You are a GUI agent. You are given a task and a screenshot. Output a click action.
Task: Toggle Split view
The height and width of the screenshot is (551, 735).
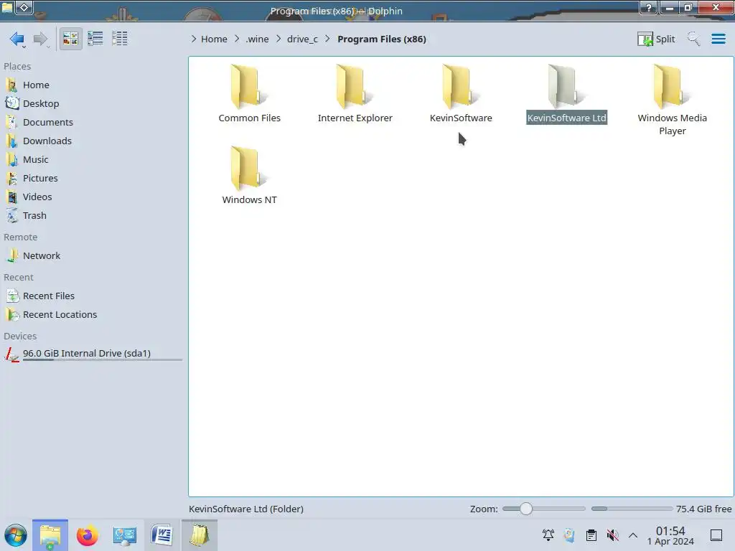(656, 39)
